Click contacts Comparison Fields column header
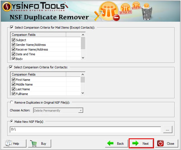Viewport: 181px width, 150px height. click(38, 74)
